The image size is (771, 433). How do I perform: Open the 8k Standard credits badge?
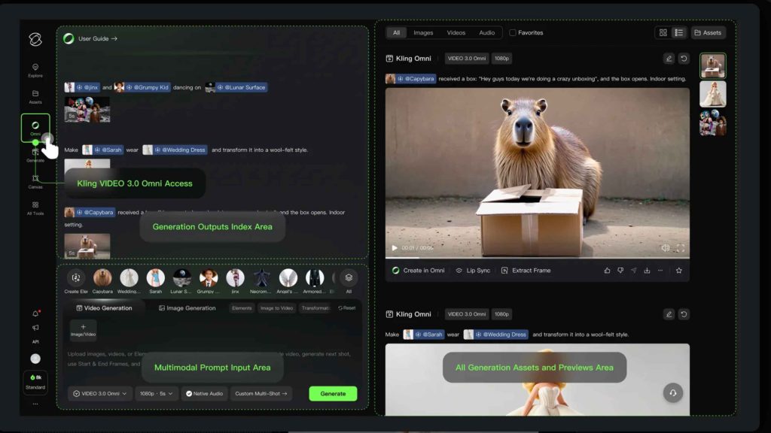35,382
